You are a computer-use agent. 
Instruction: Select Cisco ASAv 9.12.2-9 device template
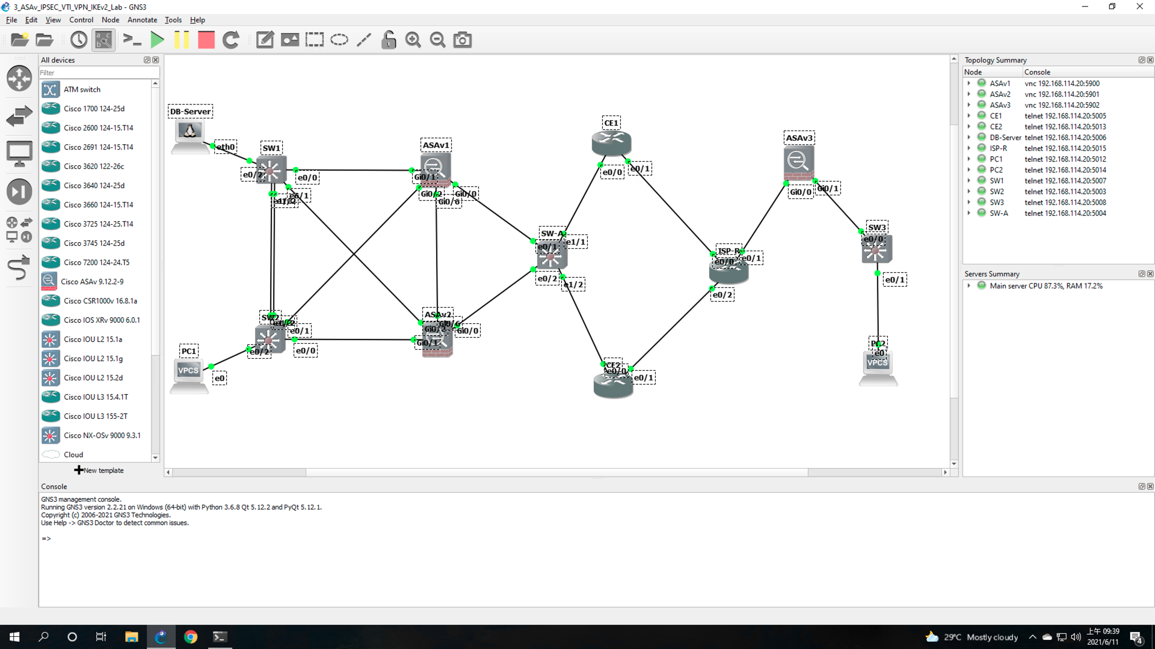click(x=95, y=281)
